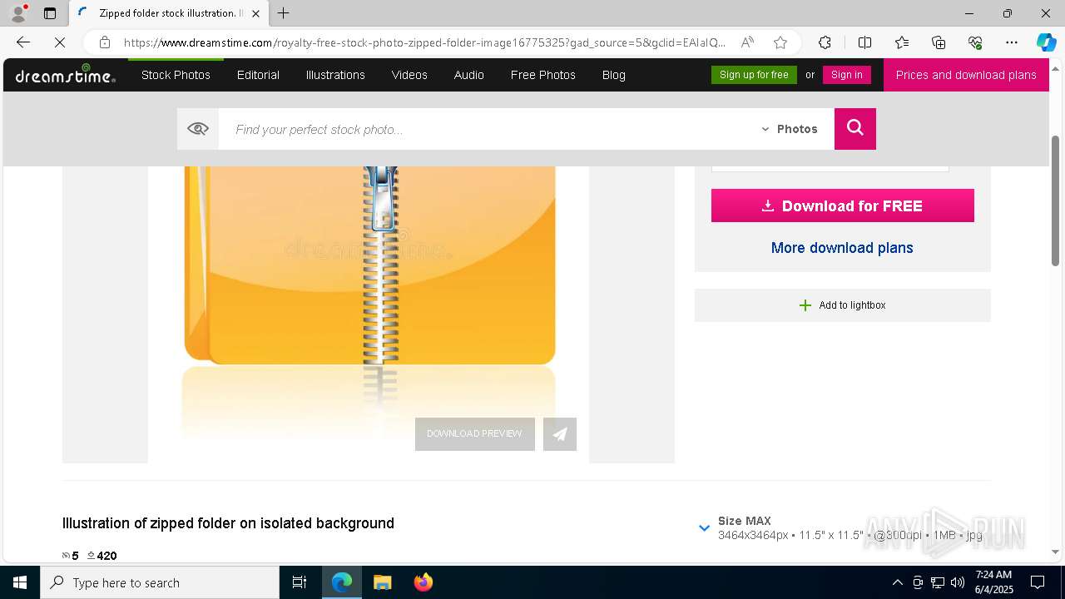Open Edge Settings and more menu

(1012, 42)
